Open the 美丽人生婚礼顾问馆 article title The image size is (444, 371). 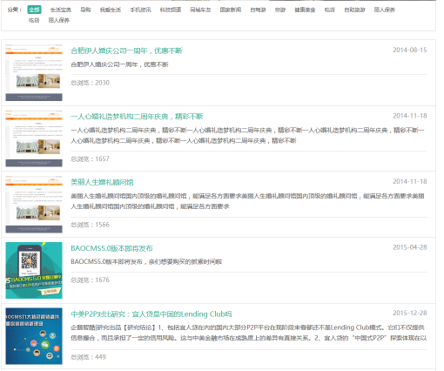click(102, 182)
